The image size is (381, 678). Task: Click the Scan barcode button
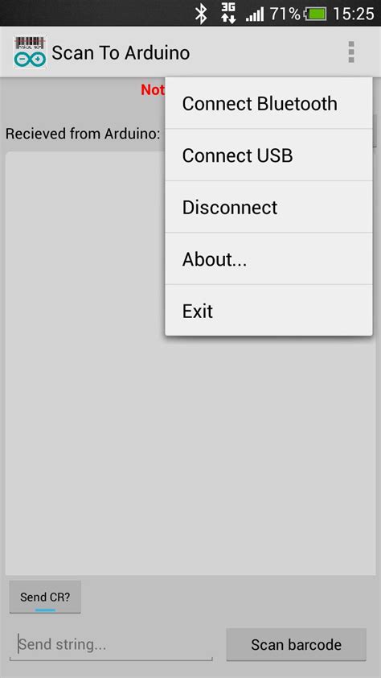296,644
